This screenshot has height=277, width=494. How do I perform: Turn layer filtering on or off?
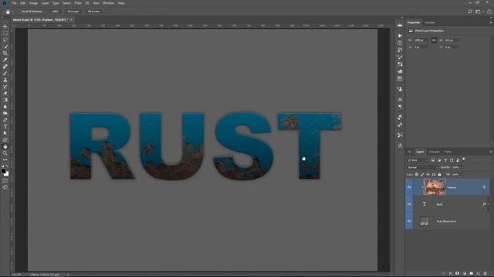(464, 159)
